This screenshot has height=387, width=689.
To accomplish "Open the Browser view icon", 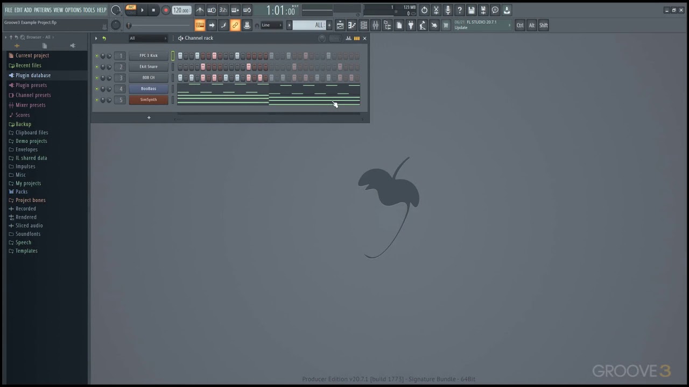I will (x=388, y=25).
